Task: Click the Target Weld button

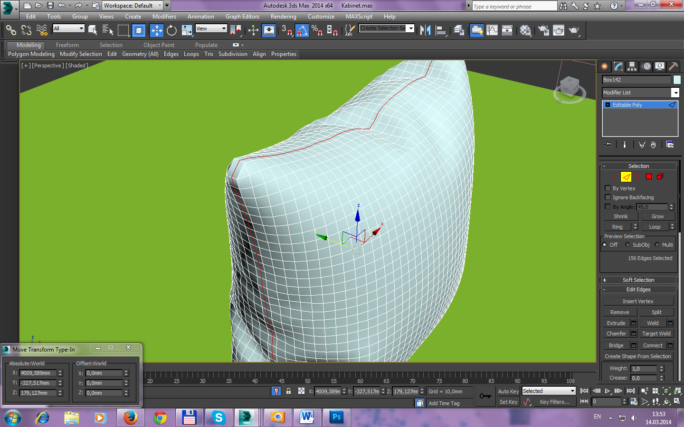Action: 656,334
